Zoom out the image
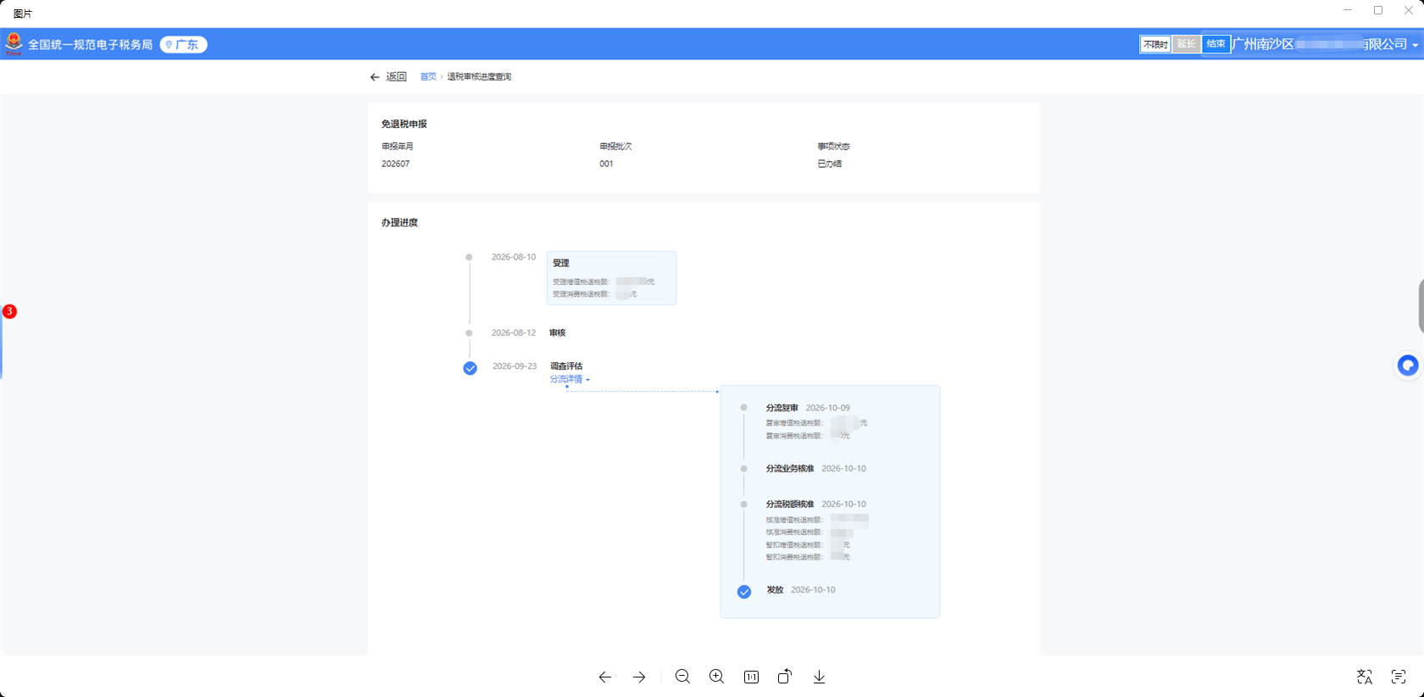The height and width of the screenshot is (697, 1424). point(682,677)
